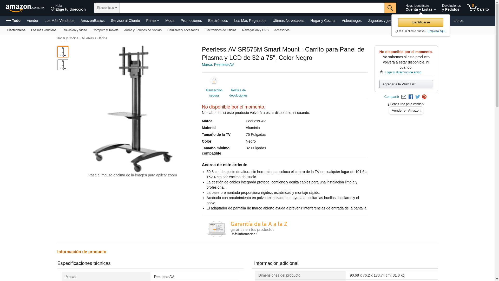The width and height of the screenshot is (499, 281).
Task: Click the Garantía de la A a la Z banner
Action: click(x=247, y=229)
